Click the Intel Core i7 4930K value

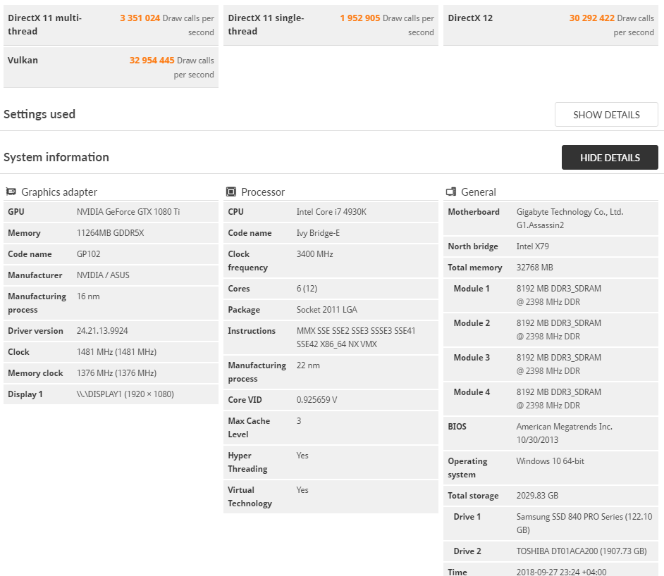pyautogui.click(x=331, y=212)
